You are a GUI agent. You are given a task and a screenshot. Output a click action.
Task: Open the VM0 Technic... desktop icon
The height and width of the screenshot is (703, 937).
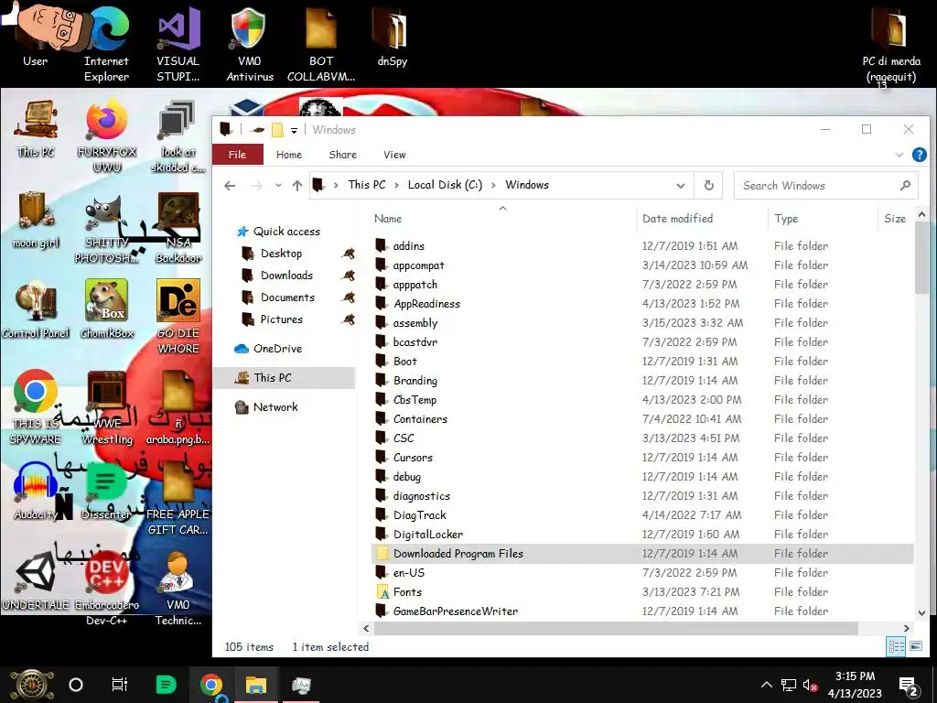click(x=178, y=589)
